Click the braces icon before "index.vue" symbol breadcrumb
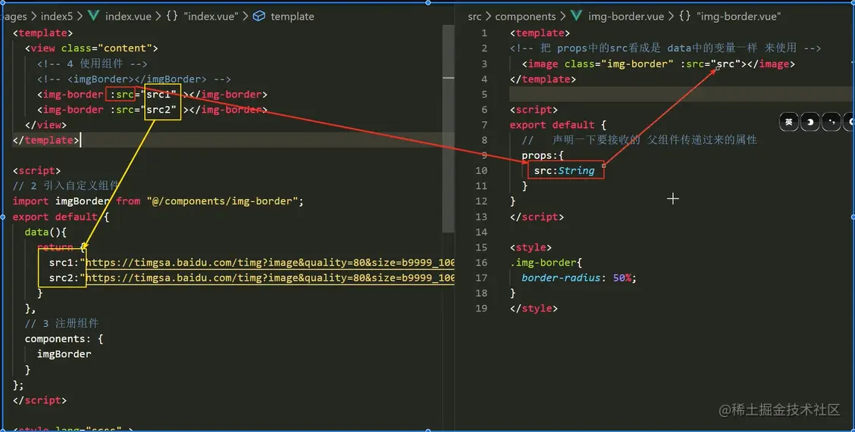This screenshot has height=432, width=855. (172, 17)
